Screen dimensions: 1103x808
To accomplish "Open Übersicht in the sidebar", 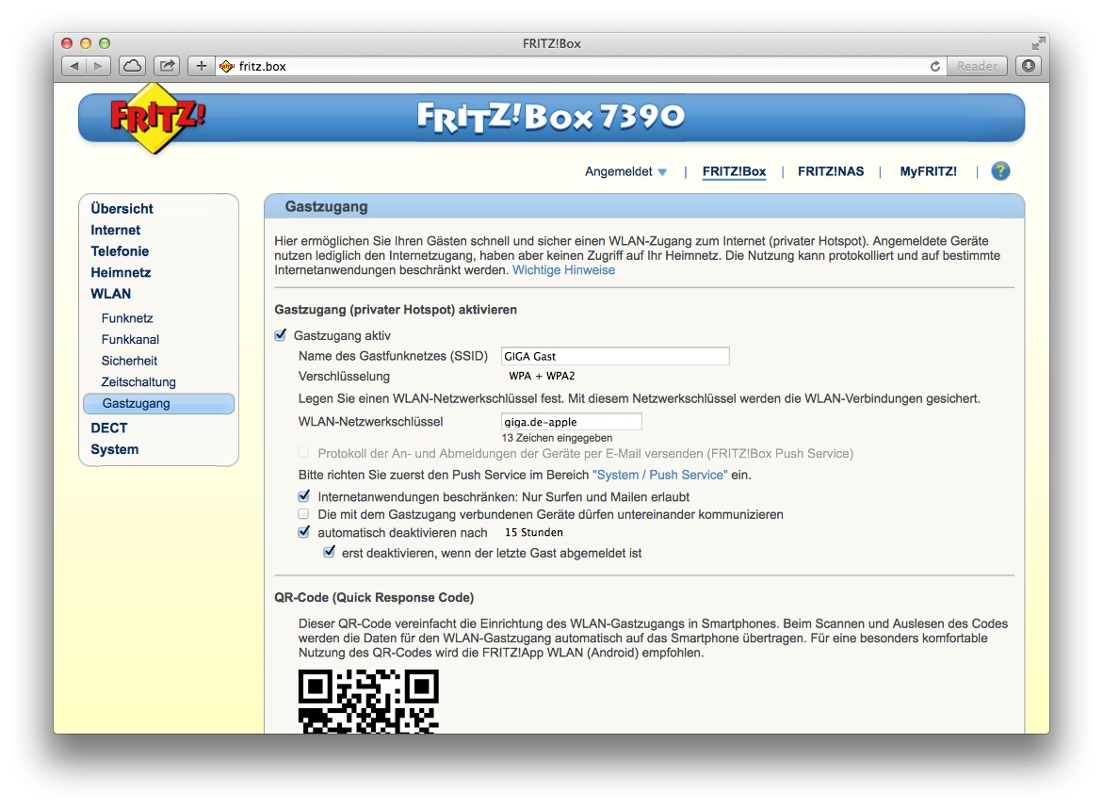I will (122, 209).
